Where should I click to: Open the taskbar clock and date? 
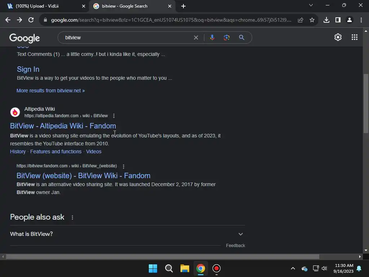tap(343, 268)
